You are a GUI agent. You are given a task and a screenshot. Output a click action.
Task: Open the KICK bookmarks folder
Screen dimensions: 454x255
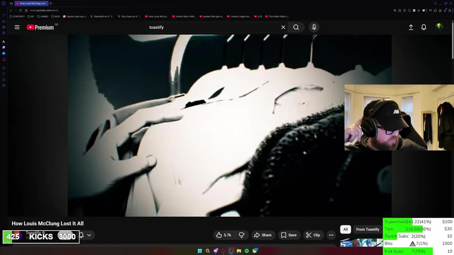point(56,16)
